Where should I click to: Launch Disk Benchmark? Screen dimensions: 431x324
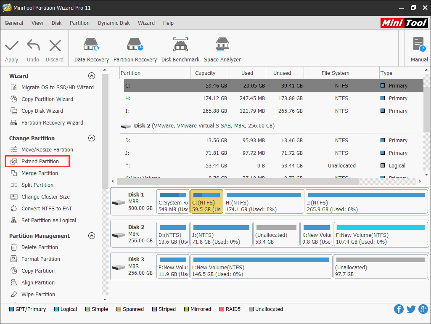[180, 50]
